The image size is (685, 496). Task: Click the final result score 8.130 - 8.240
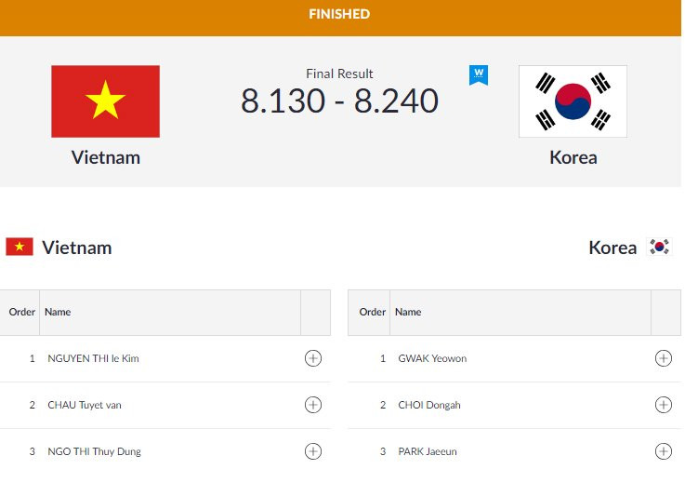click(x=339, y=101)
